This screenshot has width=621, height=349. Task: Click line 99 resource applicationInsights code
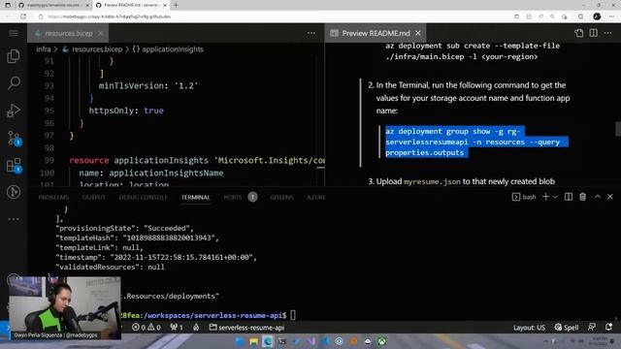coord(197,160)
